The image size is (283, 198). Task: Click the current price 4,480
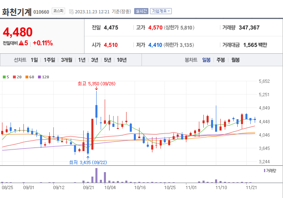pyautogui.click(x=18, y=32)
